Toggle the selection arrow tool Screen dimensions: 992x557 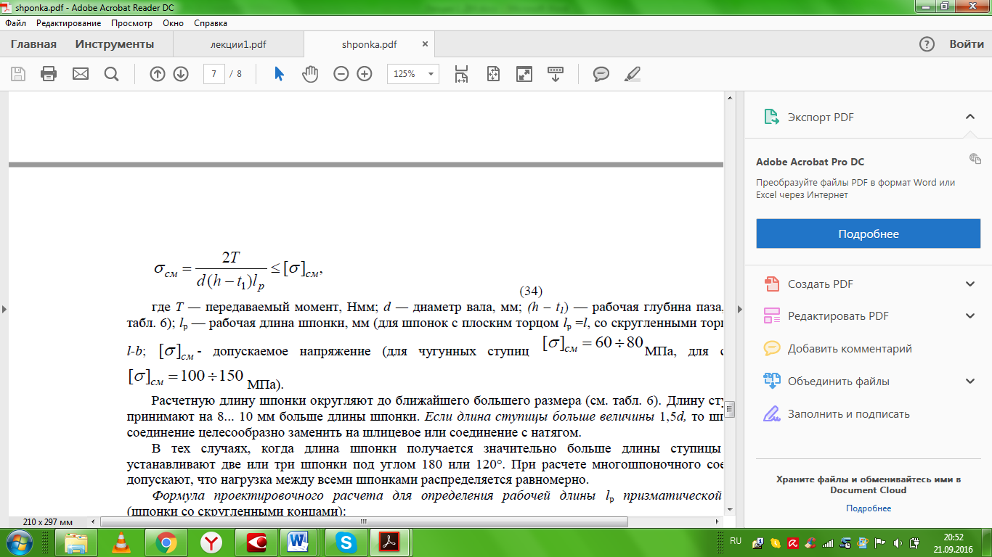coord(279,74)
